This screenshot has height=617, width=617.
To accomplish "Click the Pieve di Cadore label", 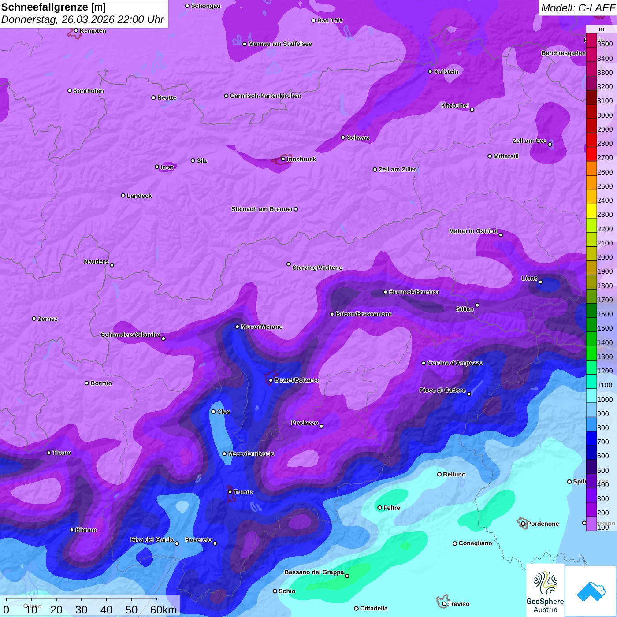I will (442, 390).
